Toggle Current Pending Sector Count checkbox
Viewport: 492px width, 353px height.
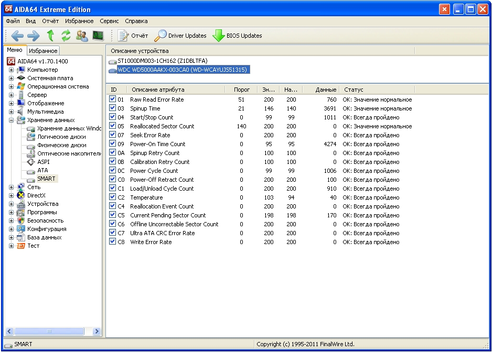(x=112, y=215)
